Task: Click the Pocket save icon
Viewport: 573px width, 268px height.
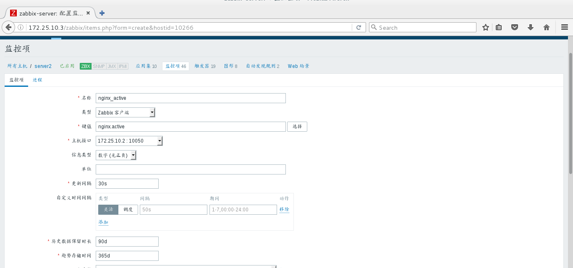Action: click(515, 27)
